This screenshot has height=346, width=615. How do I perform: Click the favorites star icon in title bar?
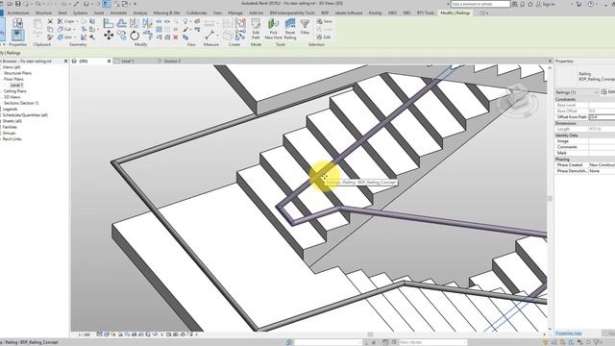[x=530, y=4]
